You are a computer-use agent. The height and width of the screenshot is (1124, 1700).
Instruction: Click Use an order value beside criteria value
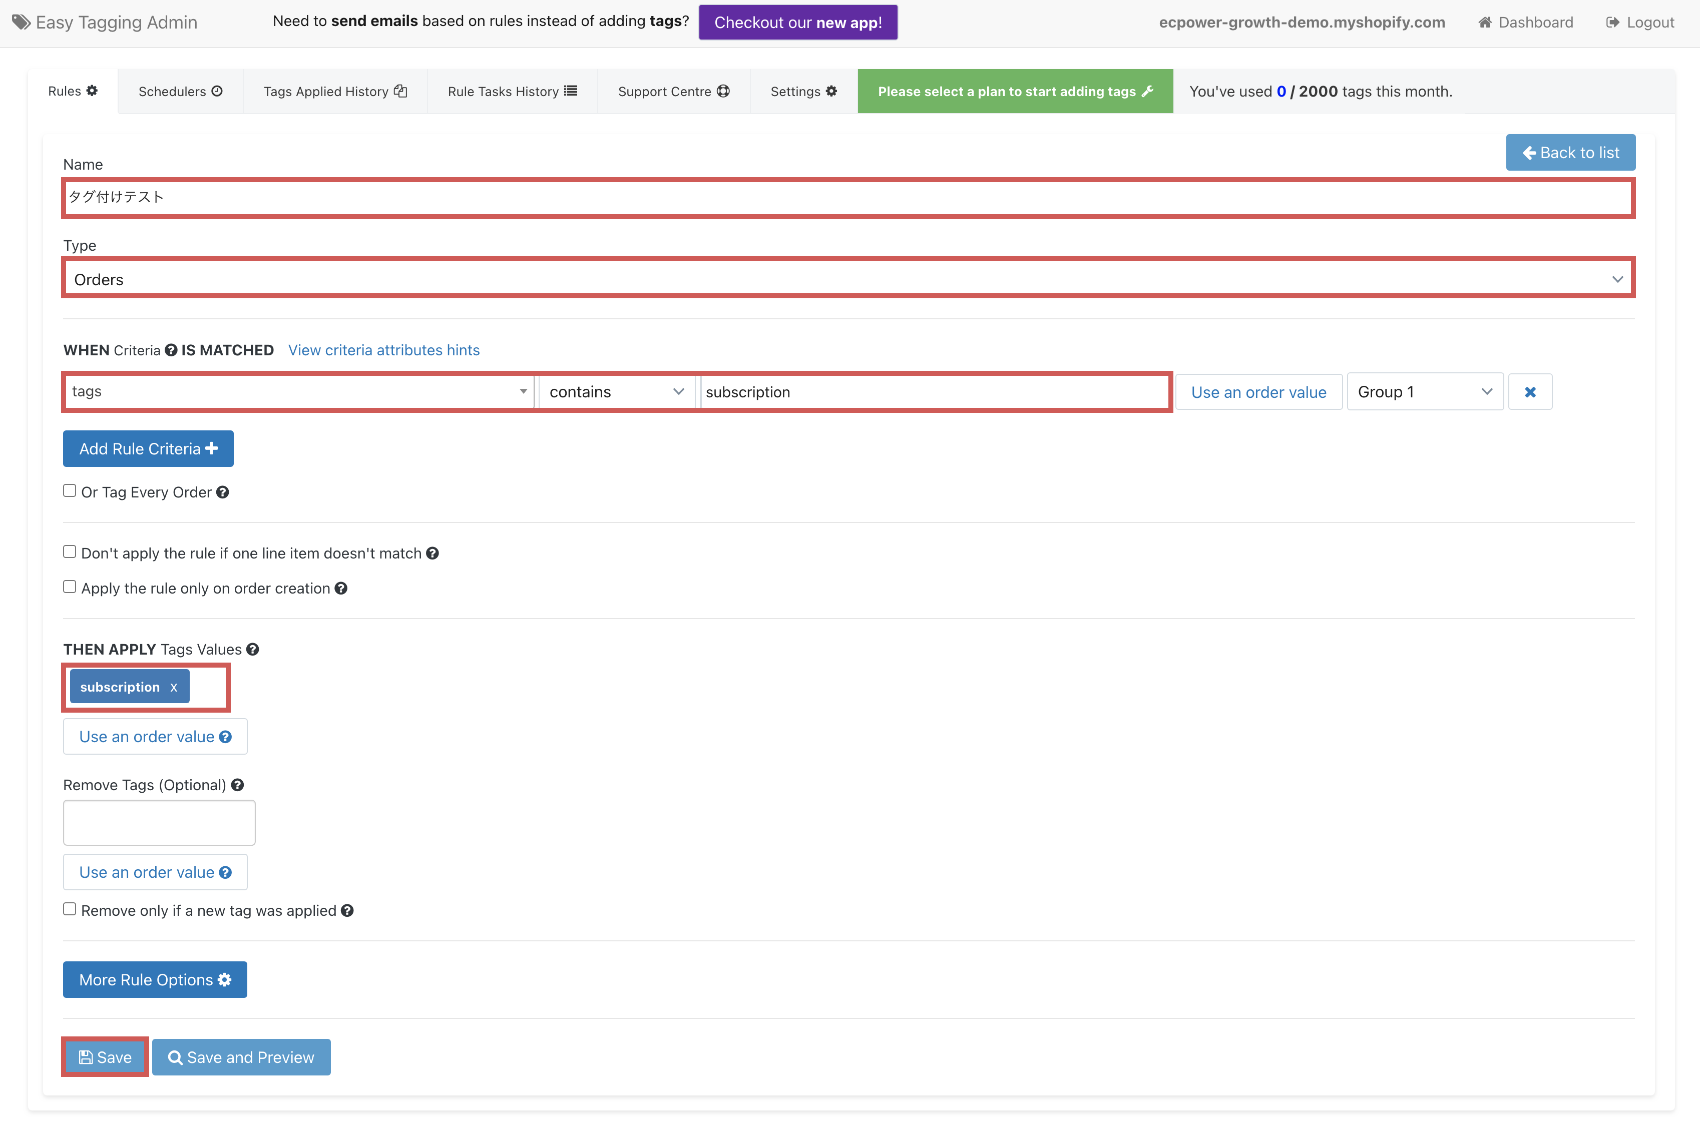(1258, 391)
